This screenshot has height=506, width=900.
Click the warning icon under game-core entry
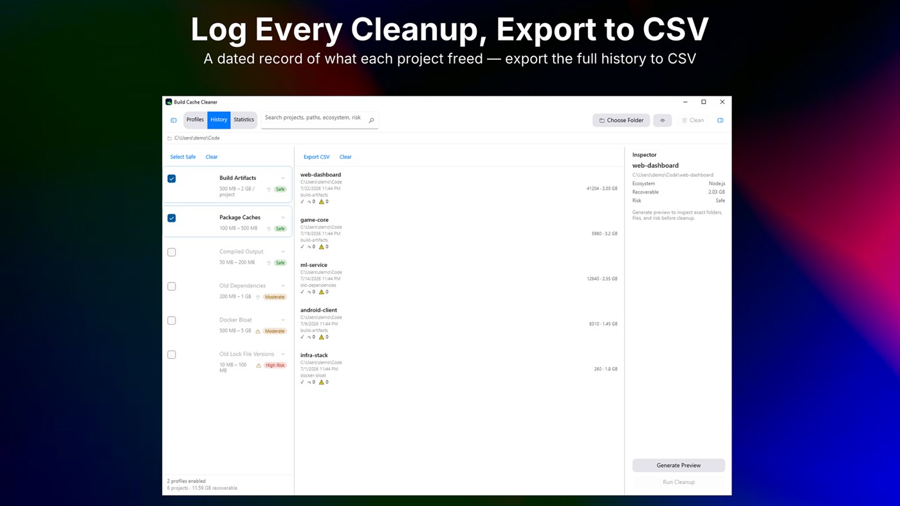(322, 247)
